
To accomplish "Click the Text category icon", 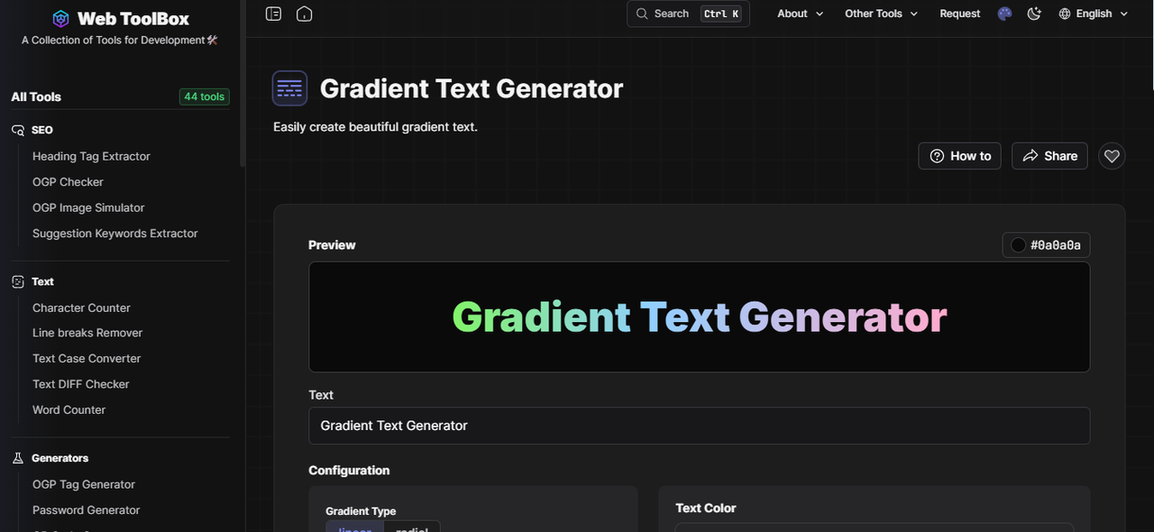I will point(18,281).
